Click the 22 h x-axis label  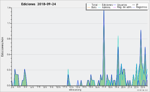(x=136, y=87)
